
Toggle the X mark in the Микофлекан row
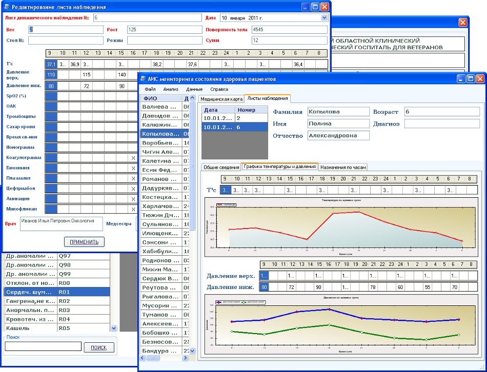[133, 209]
